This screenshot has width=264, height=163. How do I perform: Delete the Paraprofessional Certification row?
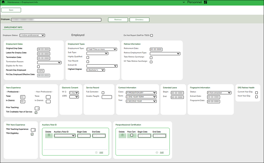122,135
